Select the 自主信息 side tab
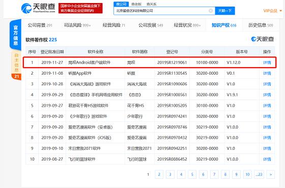Screen dimensions: 285x188 click(x=16, y=62)
